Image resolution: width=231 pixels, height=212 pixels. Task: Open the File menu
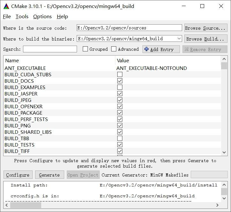tap(7, 17)
